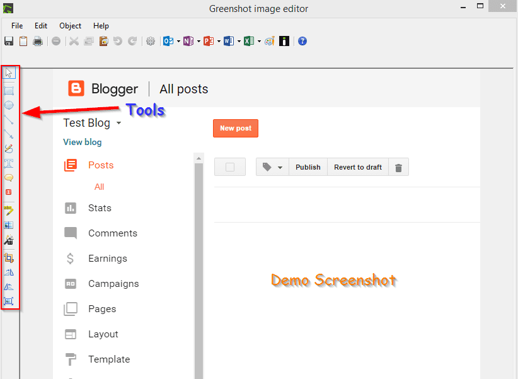
Task: Open image in MS Paint via palette icon
Action: 270,42
